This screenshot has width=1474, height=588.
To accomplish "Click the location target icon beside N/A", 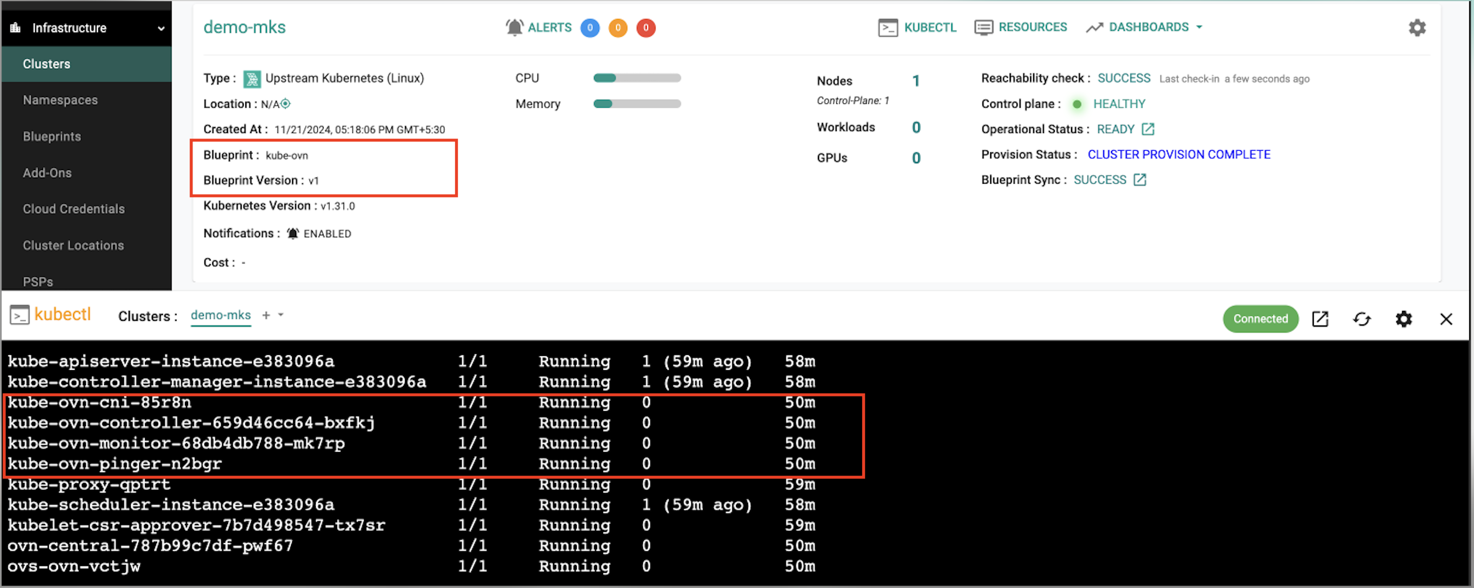I will point(286,103).
